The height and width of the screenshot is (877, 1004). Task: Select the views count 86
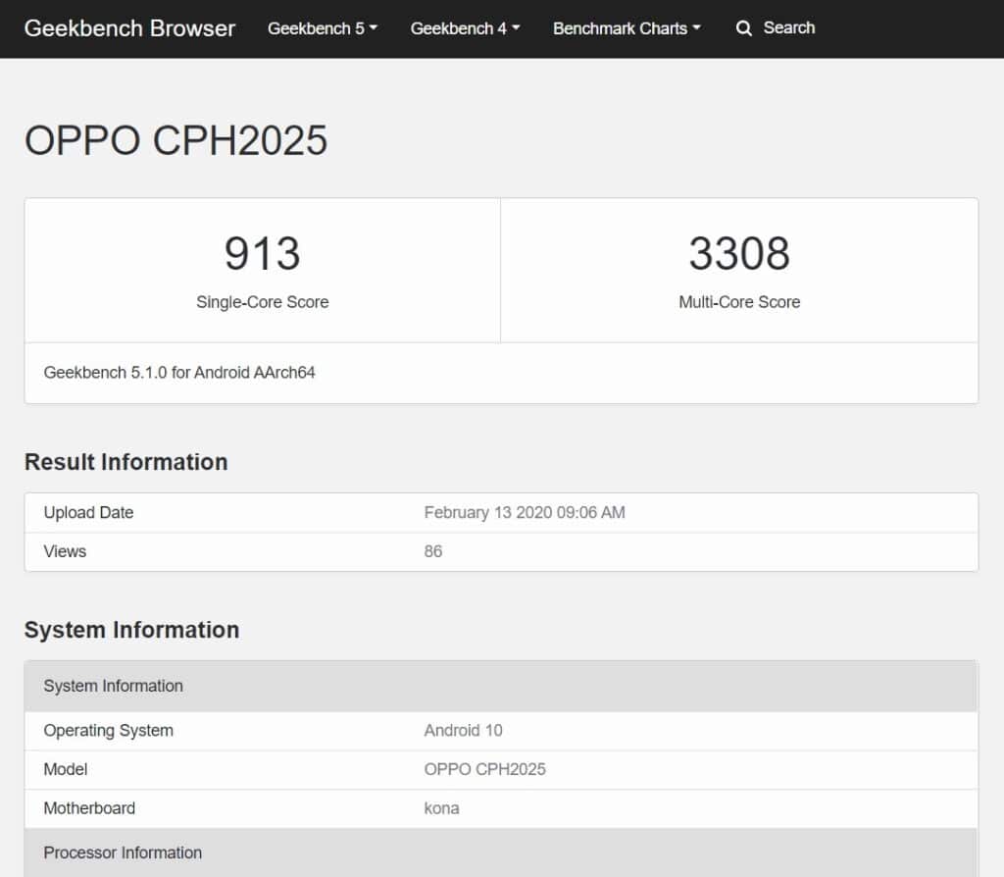[432, 551]
